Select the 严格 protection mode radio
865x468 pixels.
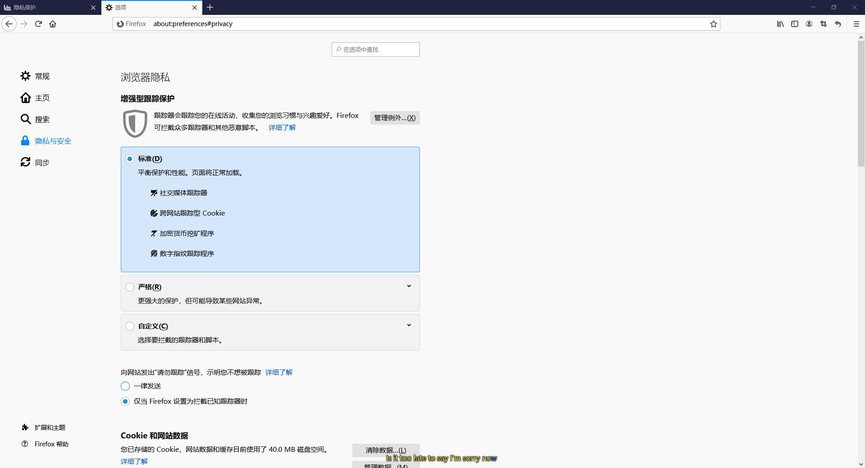pos(130,287)
